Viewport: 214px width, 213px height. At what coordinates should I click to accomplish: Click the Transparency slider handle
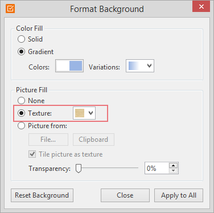(79, 169)
